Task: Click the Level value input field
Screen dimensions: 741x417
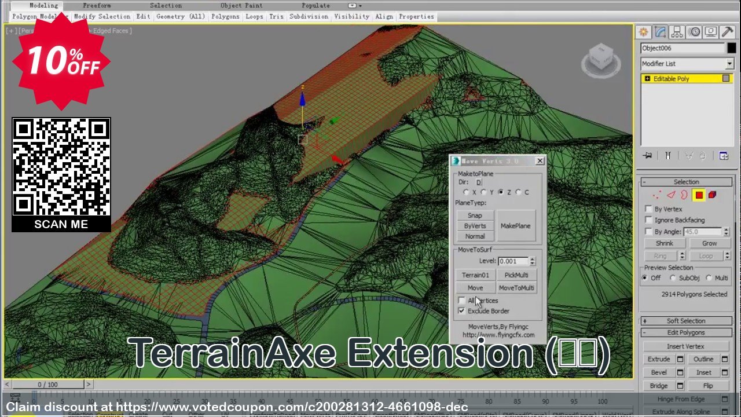Action: click(513, 261)
